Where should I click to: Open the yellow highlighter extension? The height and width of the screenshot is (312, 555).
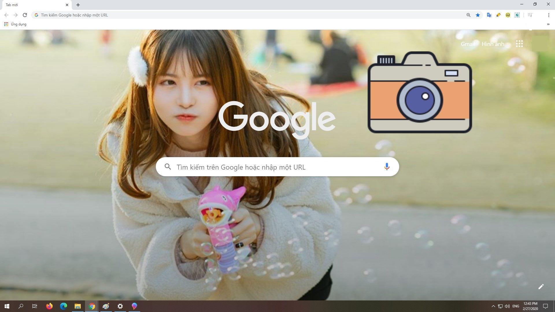498,15
